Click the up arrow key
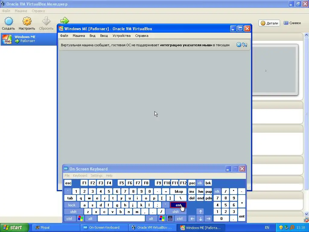This screenshot has width=309, height=232. pos(200,212)
